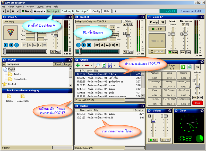
Task: Toggle Deck A Air button
Action: [x=53, y=52]
